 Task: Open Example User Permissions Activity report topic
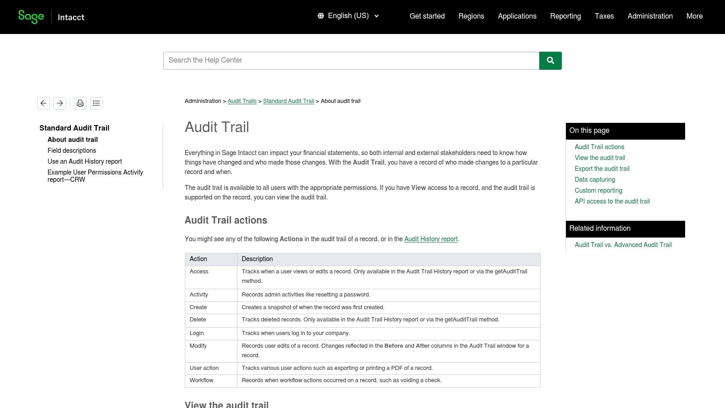pyautogui.click(x=95, y=176)
